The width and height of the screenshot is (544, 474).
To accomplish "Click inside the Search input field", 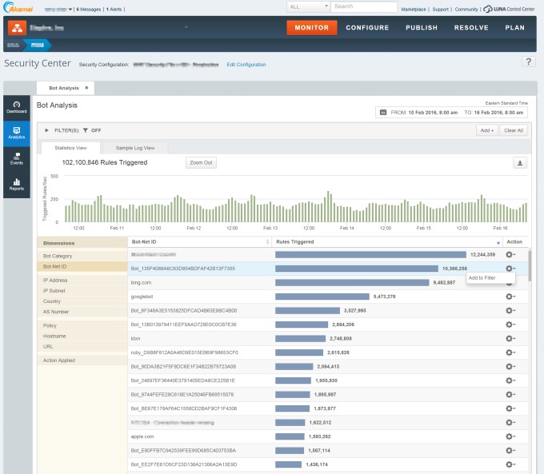I will coord(364,6).
